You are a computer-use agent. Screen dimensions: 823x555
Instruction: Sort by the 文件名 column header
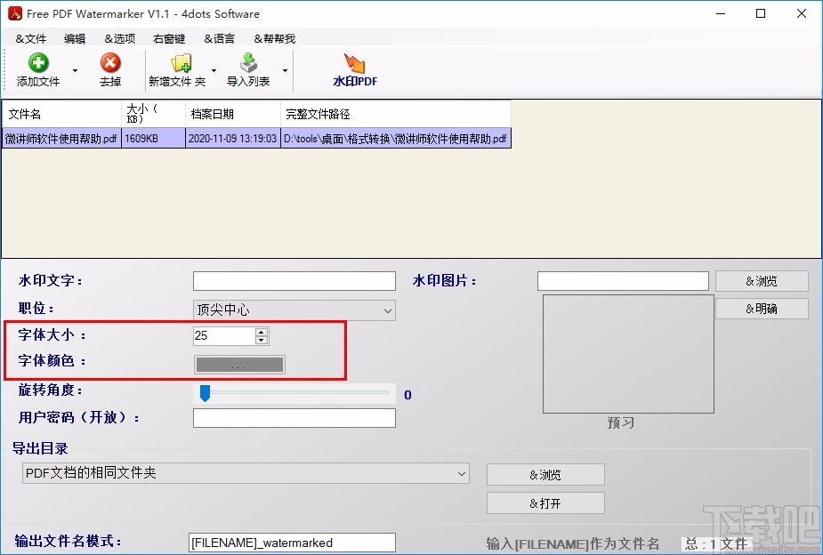pos(62,114)
